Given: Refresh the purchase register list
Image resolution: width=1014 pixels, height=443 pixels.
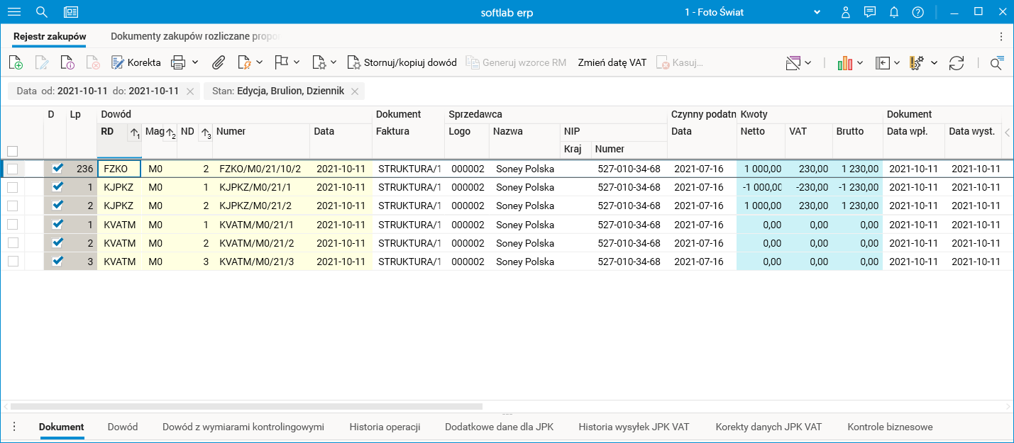Looking at the screenshot, I should click(957, 62).
